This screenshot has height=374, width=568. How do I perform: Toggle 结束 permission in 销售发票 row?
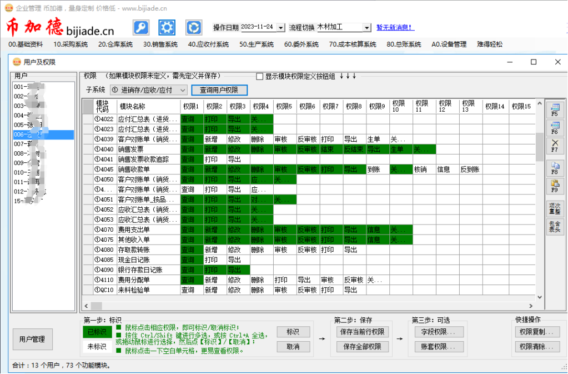[331, 149]
